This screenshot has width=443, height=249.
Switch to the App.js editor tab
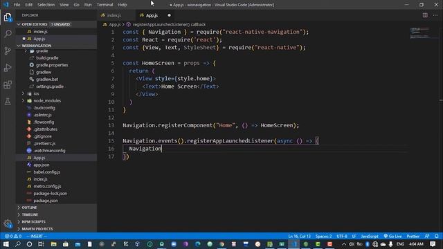coord(152,15)
